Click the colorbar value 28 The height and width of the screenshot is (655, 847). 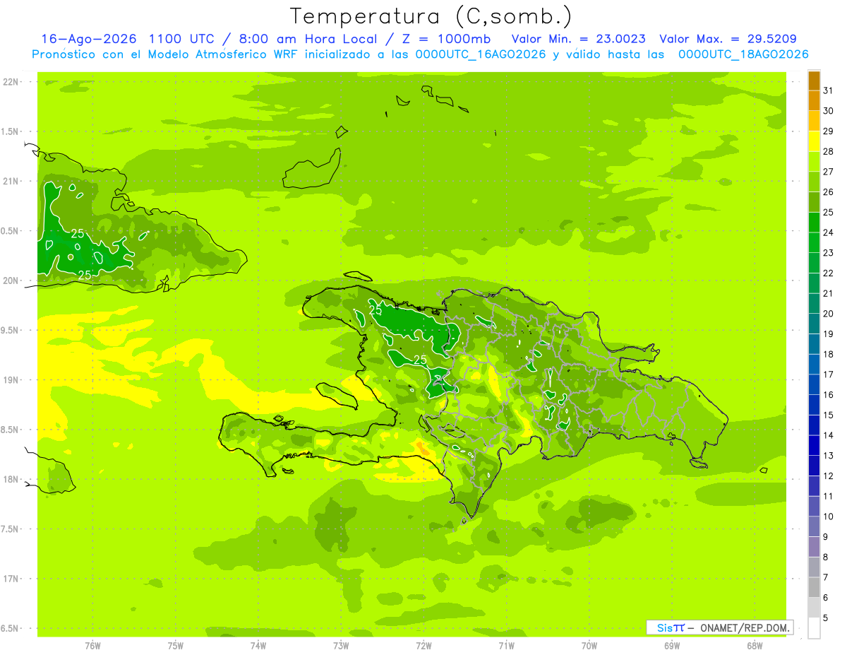(x=828, y=151)
